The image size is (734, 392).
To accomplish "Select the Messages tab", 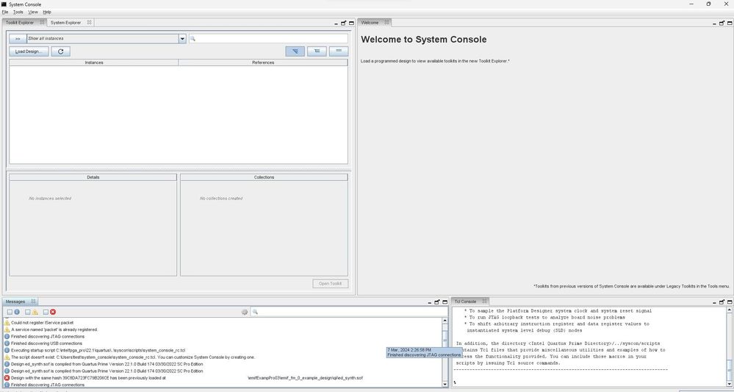I will click(15, 302).
